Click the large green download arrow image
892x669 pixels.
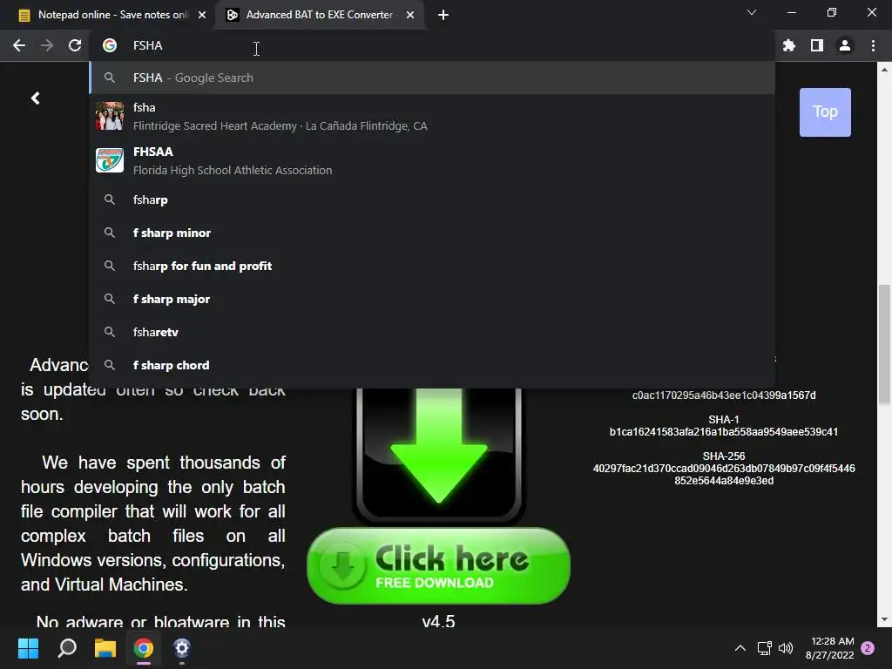click(x=438, y=454)
